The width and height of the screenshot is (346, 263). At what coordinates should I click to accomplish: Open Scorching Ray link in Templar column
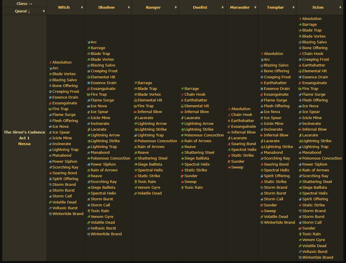277,158
